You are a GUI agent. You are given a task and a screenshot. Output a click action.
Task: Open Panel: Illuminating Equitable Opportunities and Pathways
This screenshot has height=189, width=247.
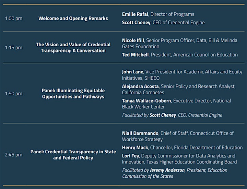73,94
